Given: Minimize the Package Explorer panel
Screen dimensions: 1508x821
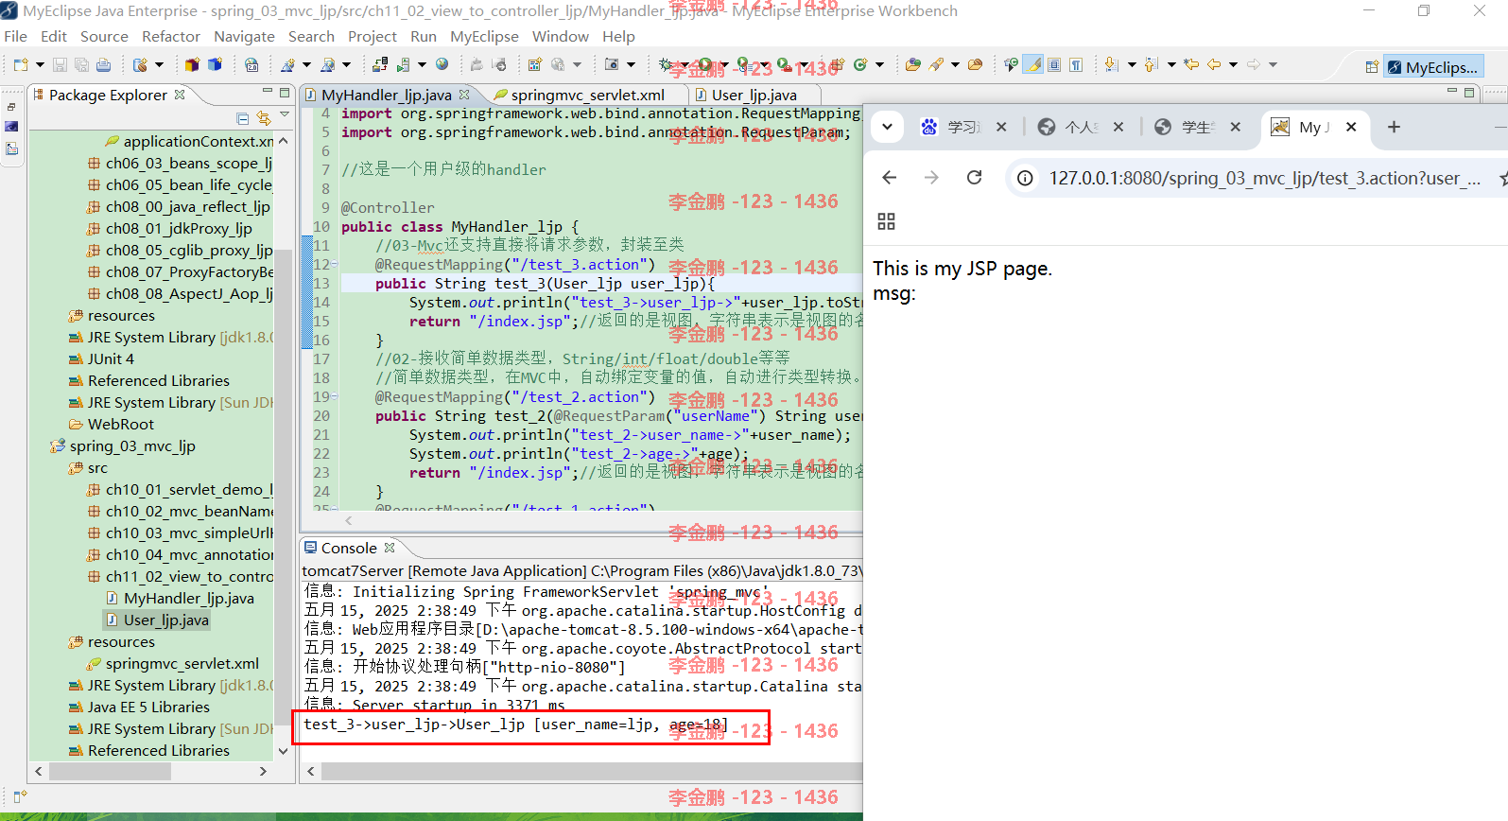Looking at the screenshot, I should 268,92.
